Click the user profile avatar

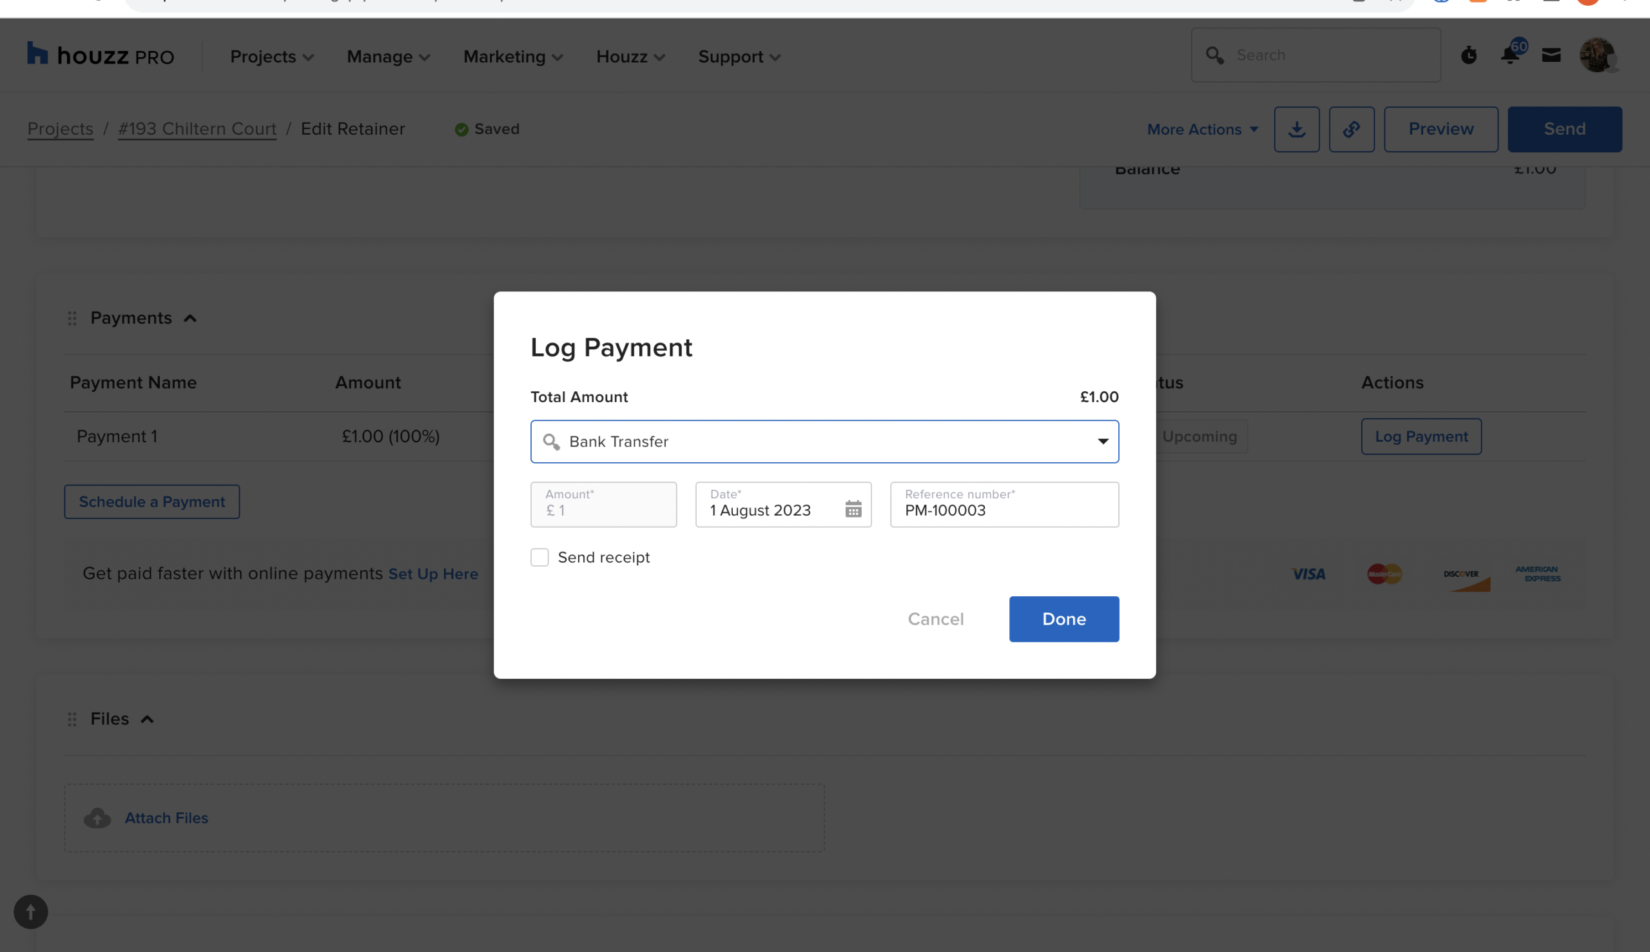point(1597,55)
